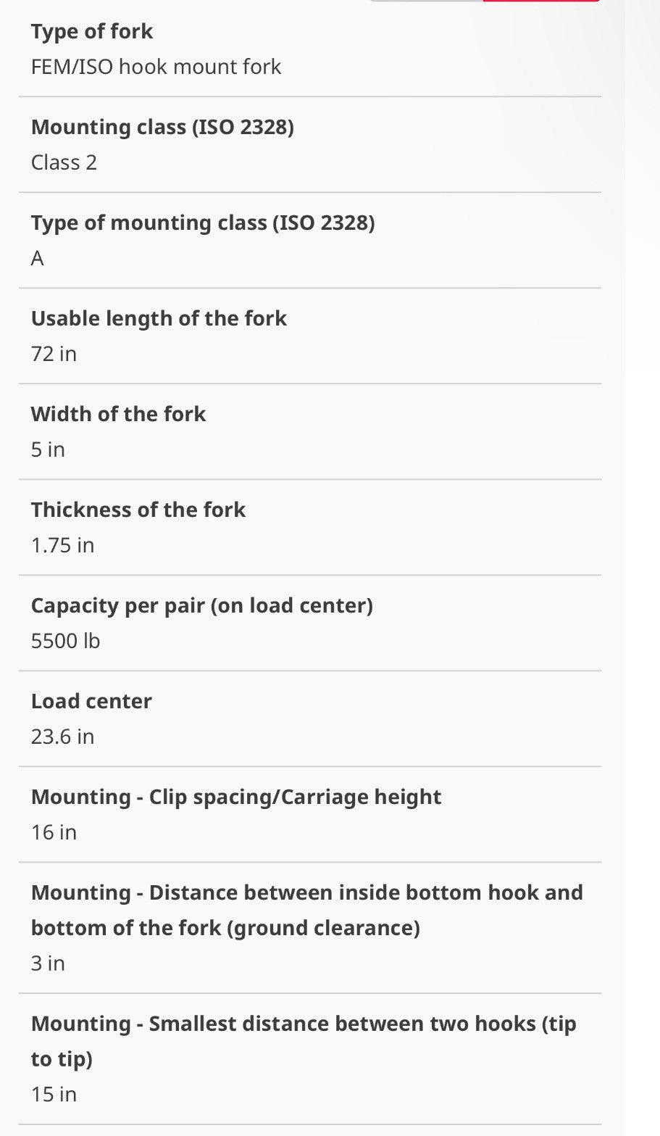Viewport: 660px width, 1136px height.
Task: Click the '23.6 in' load center value
Action: (62, 737)
